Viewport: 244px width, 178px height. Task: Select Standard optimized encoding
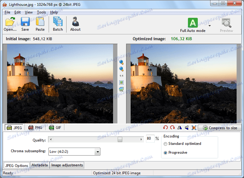pyautogui.click(x=182, y=144)
